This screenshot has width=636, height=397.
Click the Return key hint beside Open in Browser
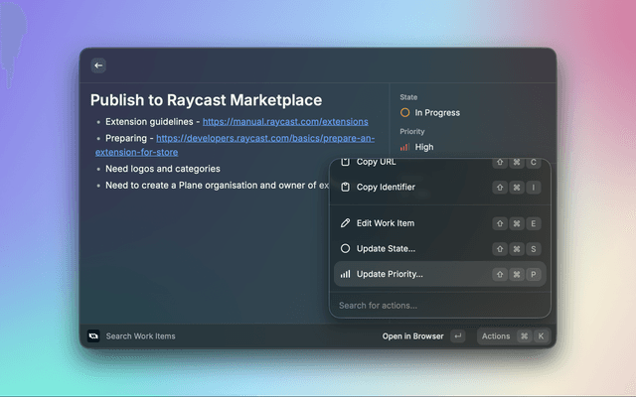[x=457, y=336]
